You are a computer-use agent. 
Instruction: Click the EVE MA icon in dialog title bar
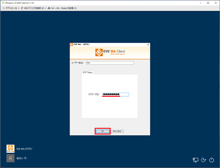point(71,44)
